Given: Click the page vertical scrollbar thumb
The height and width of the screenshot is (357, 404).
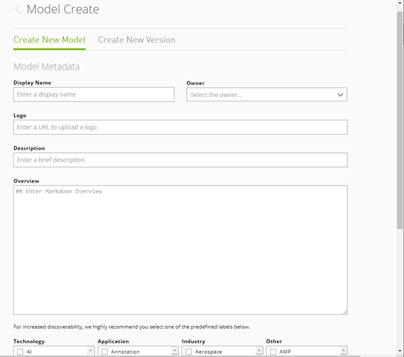Looking at the screenshot, I should (x=400, y=120).
